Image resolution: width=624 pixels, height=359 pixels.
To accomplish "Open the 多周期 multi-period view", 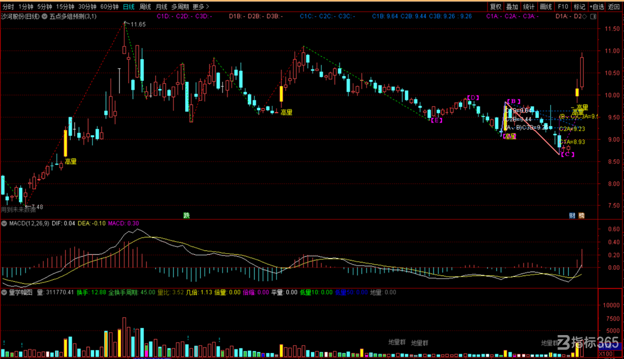I will (x=180, y=7).
